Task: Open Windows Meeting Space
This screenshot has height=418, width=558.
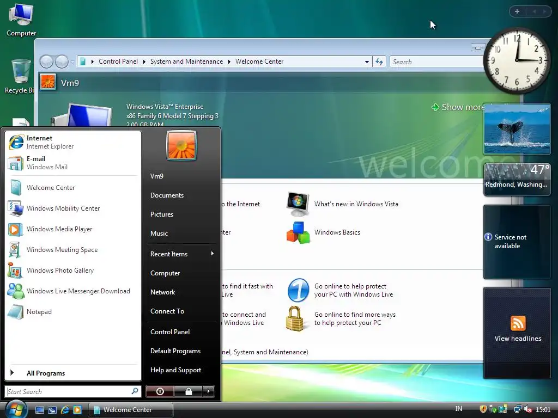Action: point(73,249)
